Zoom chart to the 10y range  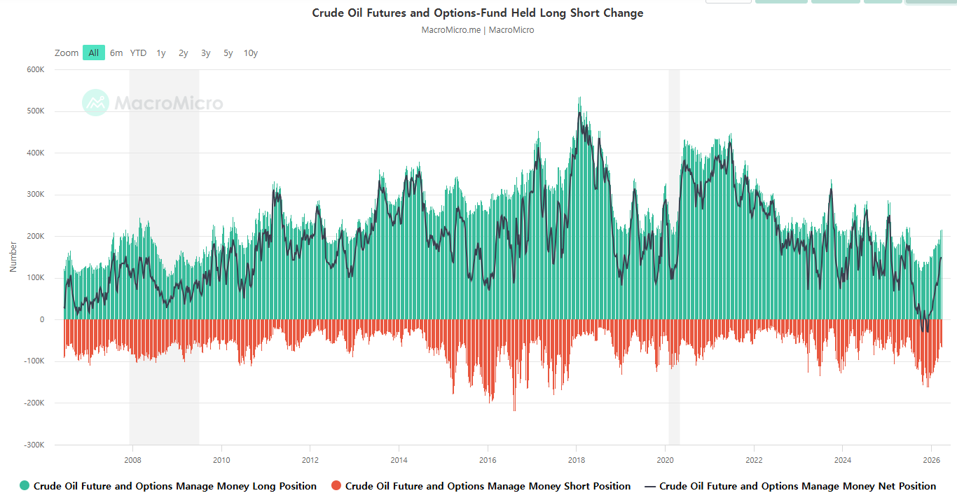[x=251, y=53]
